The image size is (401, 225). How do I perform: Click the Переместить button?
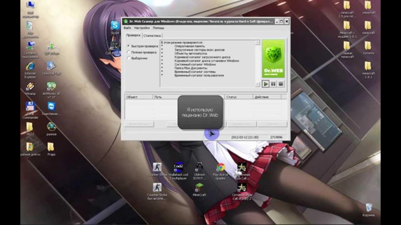tap(242, 124)
